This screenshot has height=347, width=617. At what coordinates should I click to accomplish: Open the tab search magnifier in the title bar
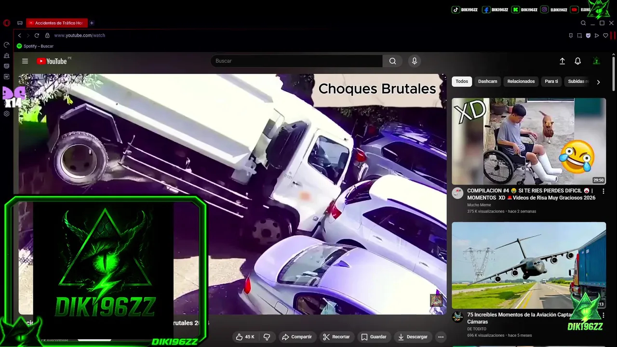(583, 23)
